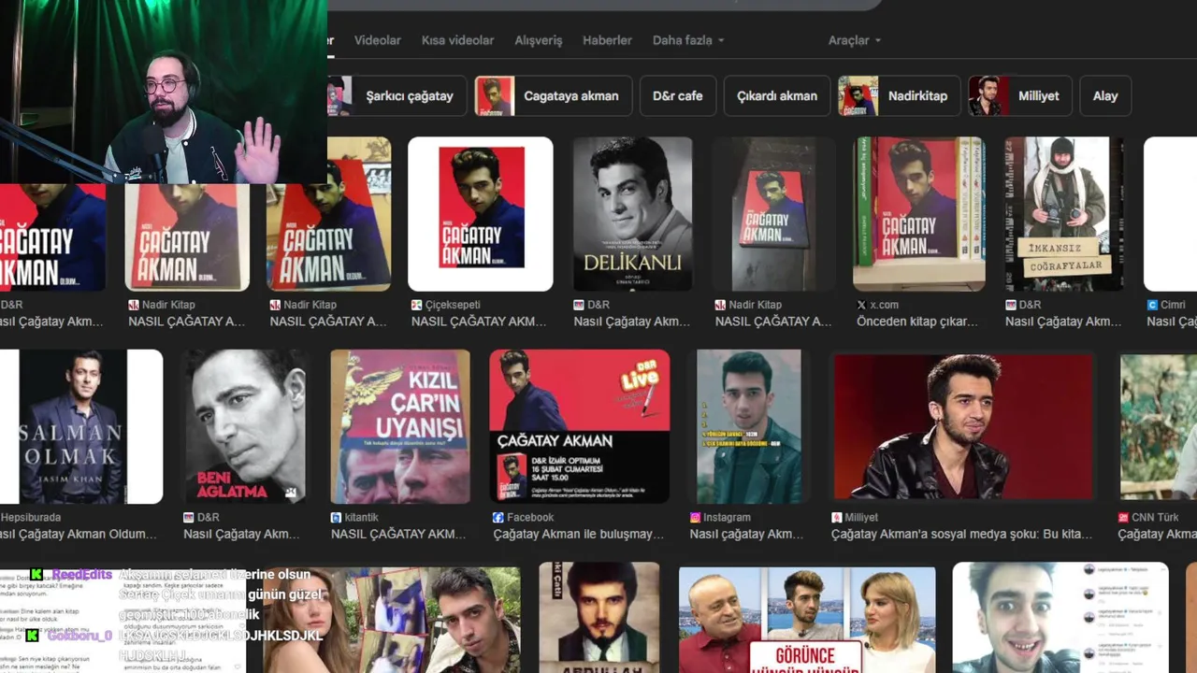Image resolution: width=1197 pixels, height=673 pixels.
Task: Click the Çiçeksepeti source favicon
Action: (x=416, y=305)
